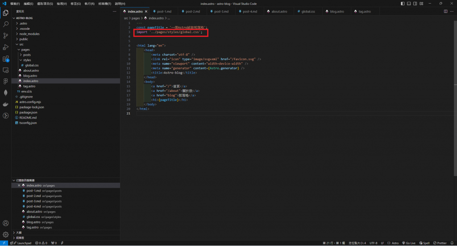
Task: Open the Search view in activity bar
Action: tap(5, 24)
